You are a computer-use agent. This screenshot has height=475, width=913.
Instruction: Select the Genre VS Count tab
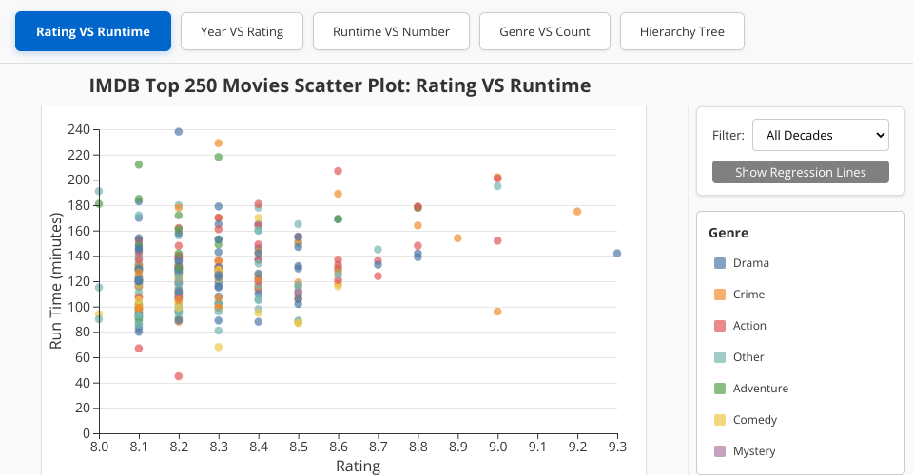[545, 31]
